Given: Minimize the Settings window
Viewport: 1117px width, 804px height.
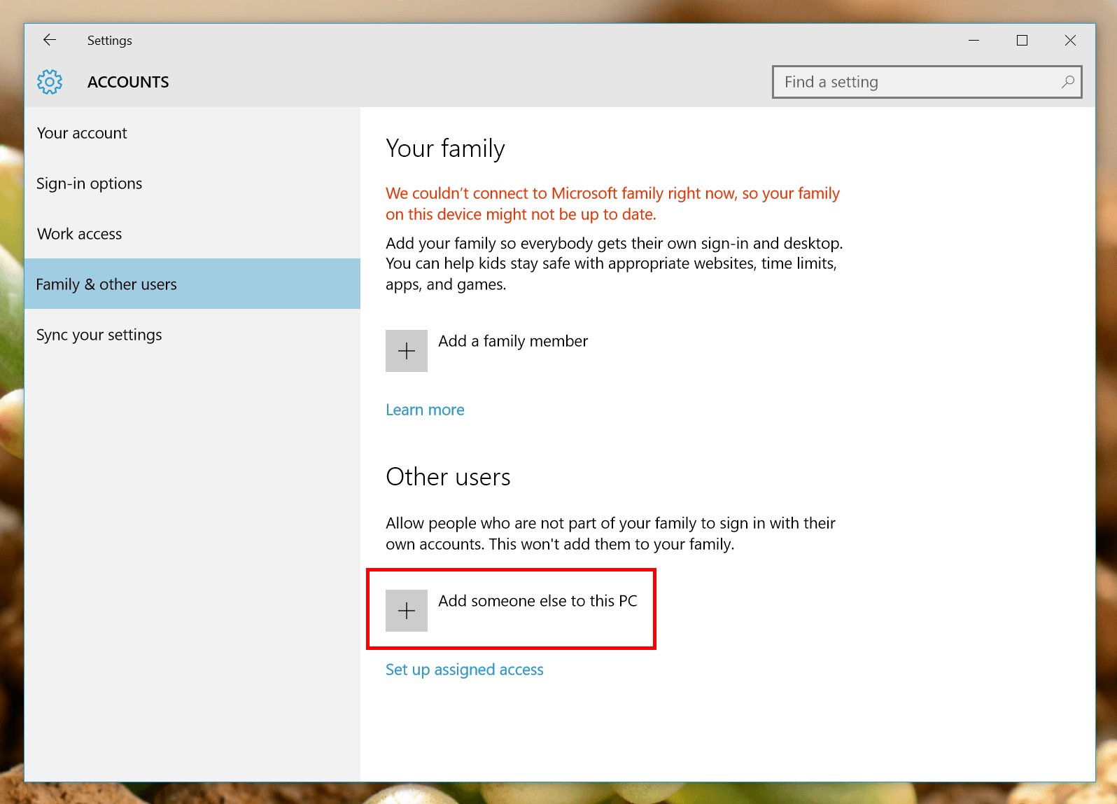Looking at the screenshot, I should coord(974,41).
